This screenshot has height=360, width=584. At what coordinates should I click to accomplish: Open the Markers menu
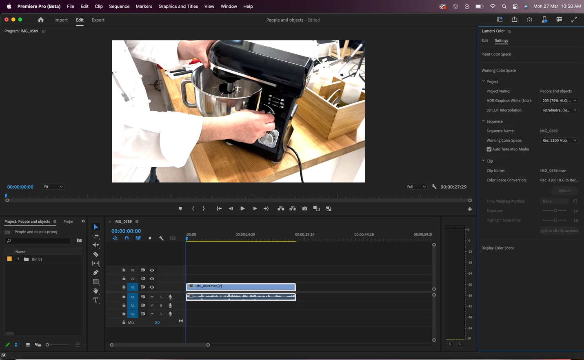[144, 7]
